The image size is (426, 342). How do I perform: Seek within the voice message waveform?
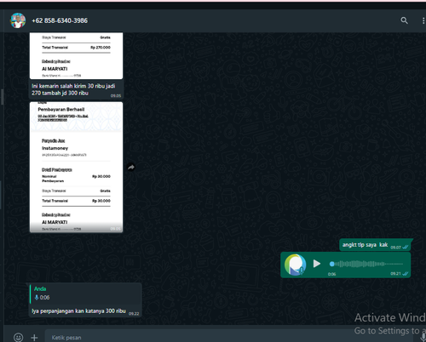pyautogui.click(x=366, y=264)
